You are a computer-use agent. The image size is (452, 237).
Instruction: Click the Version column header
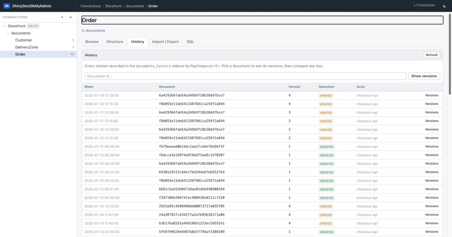coord(294,87)
